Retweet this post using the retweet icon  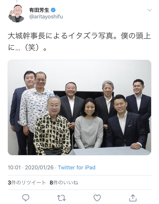[61, 198]
